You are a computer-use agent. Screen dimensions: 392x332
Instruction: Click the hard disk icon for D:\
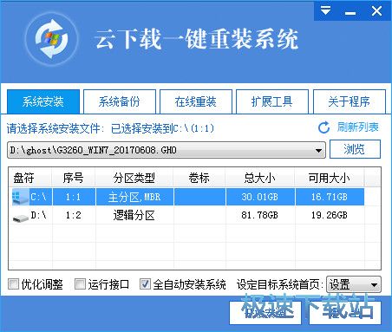21,217
